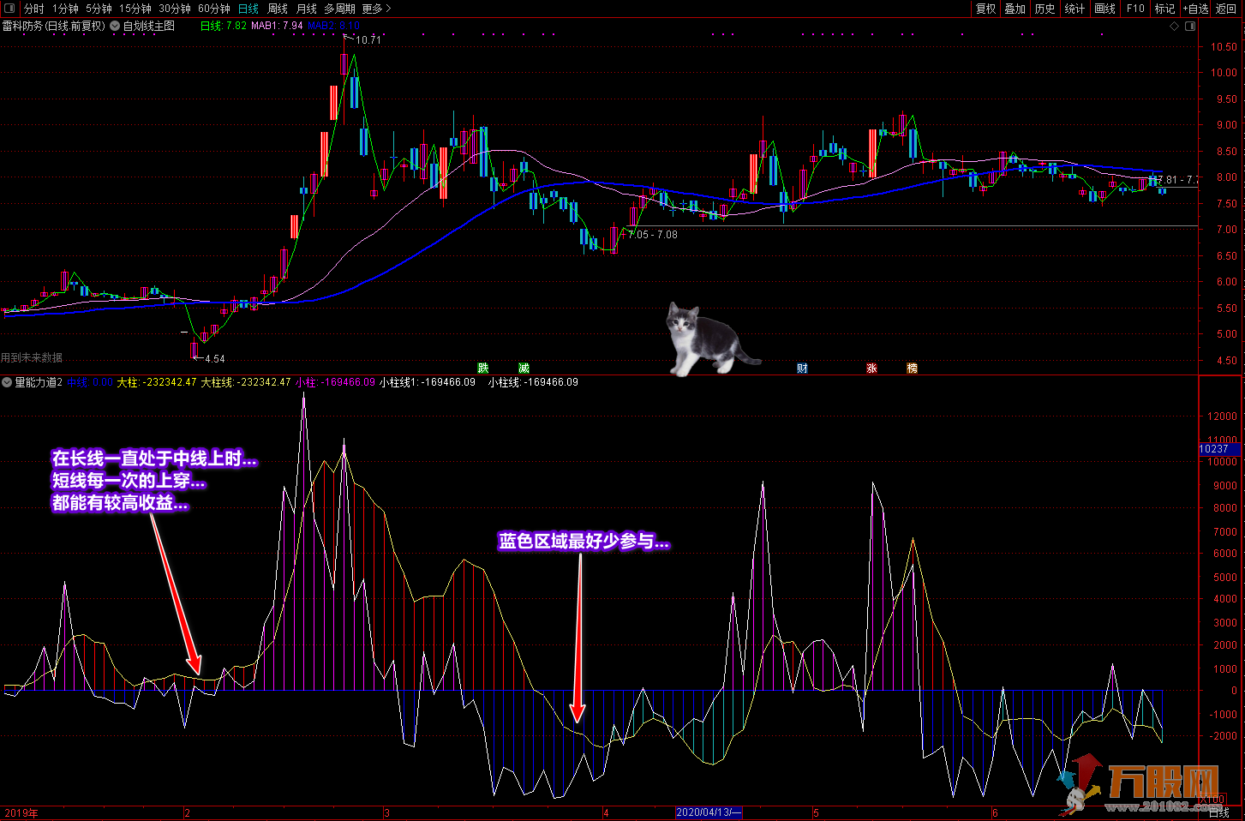Open 统计 statistics
The height and width of the screenshot is (821, 1245).
tap(1074, 9)
